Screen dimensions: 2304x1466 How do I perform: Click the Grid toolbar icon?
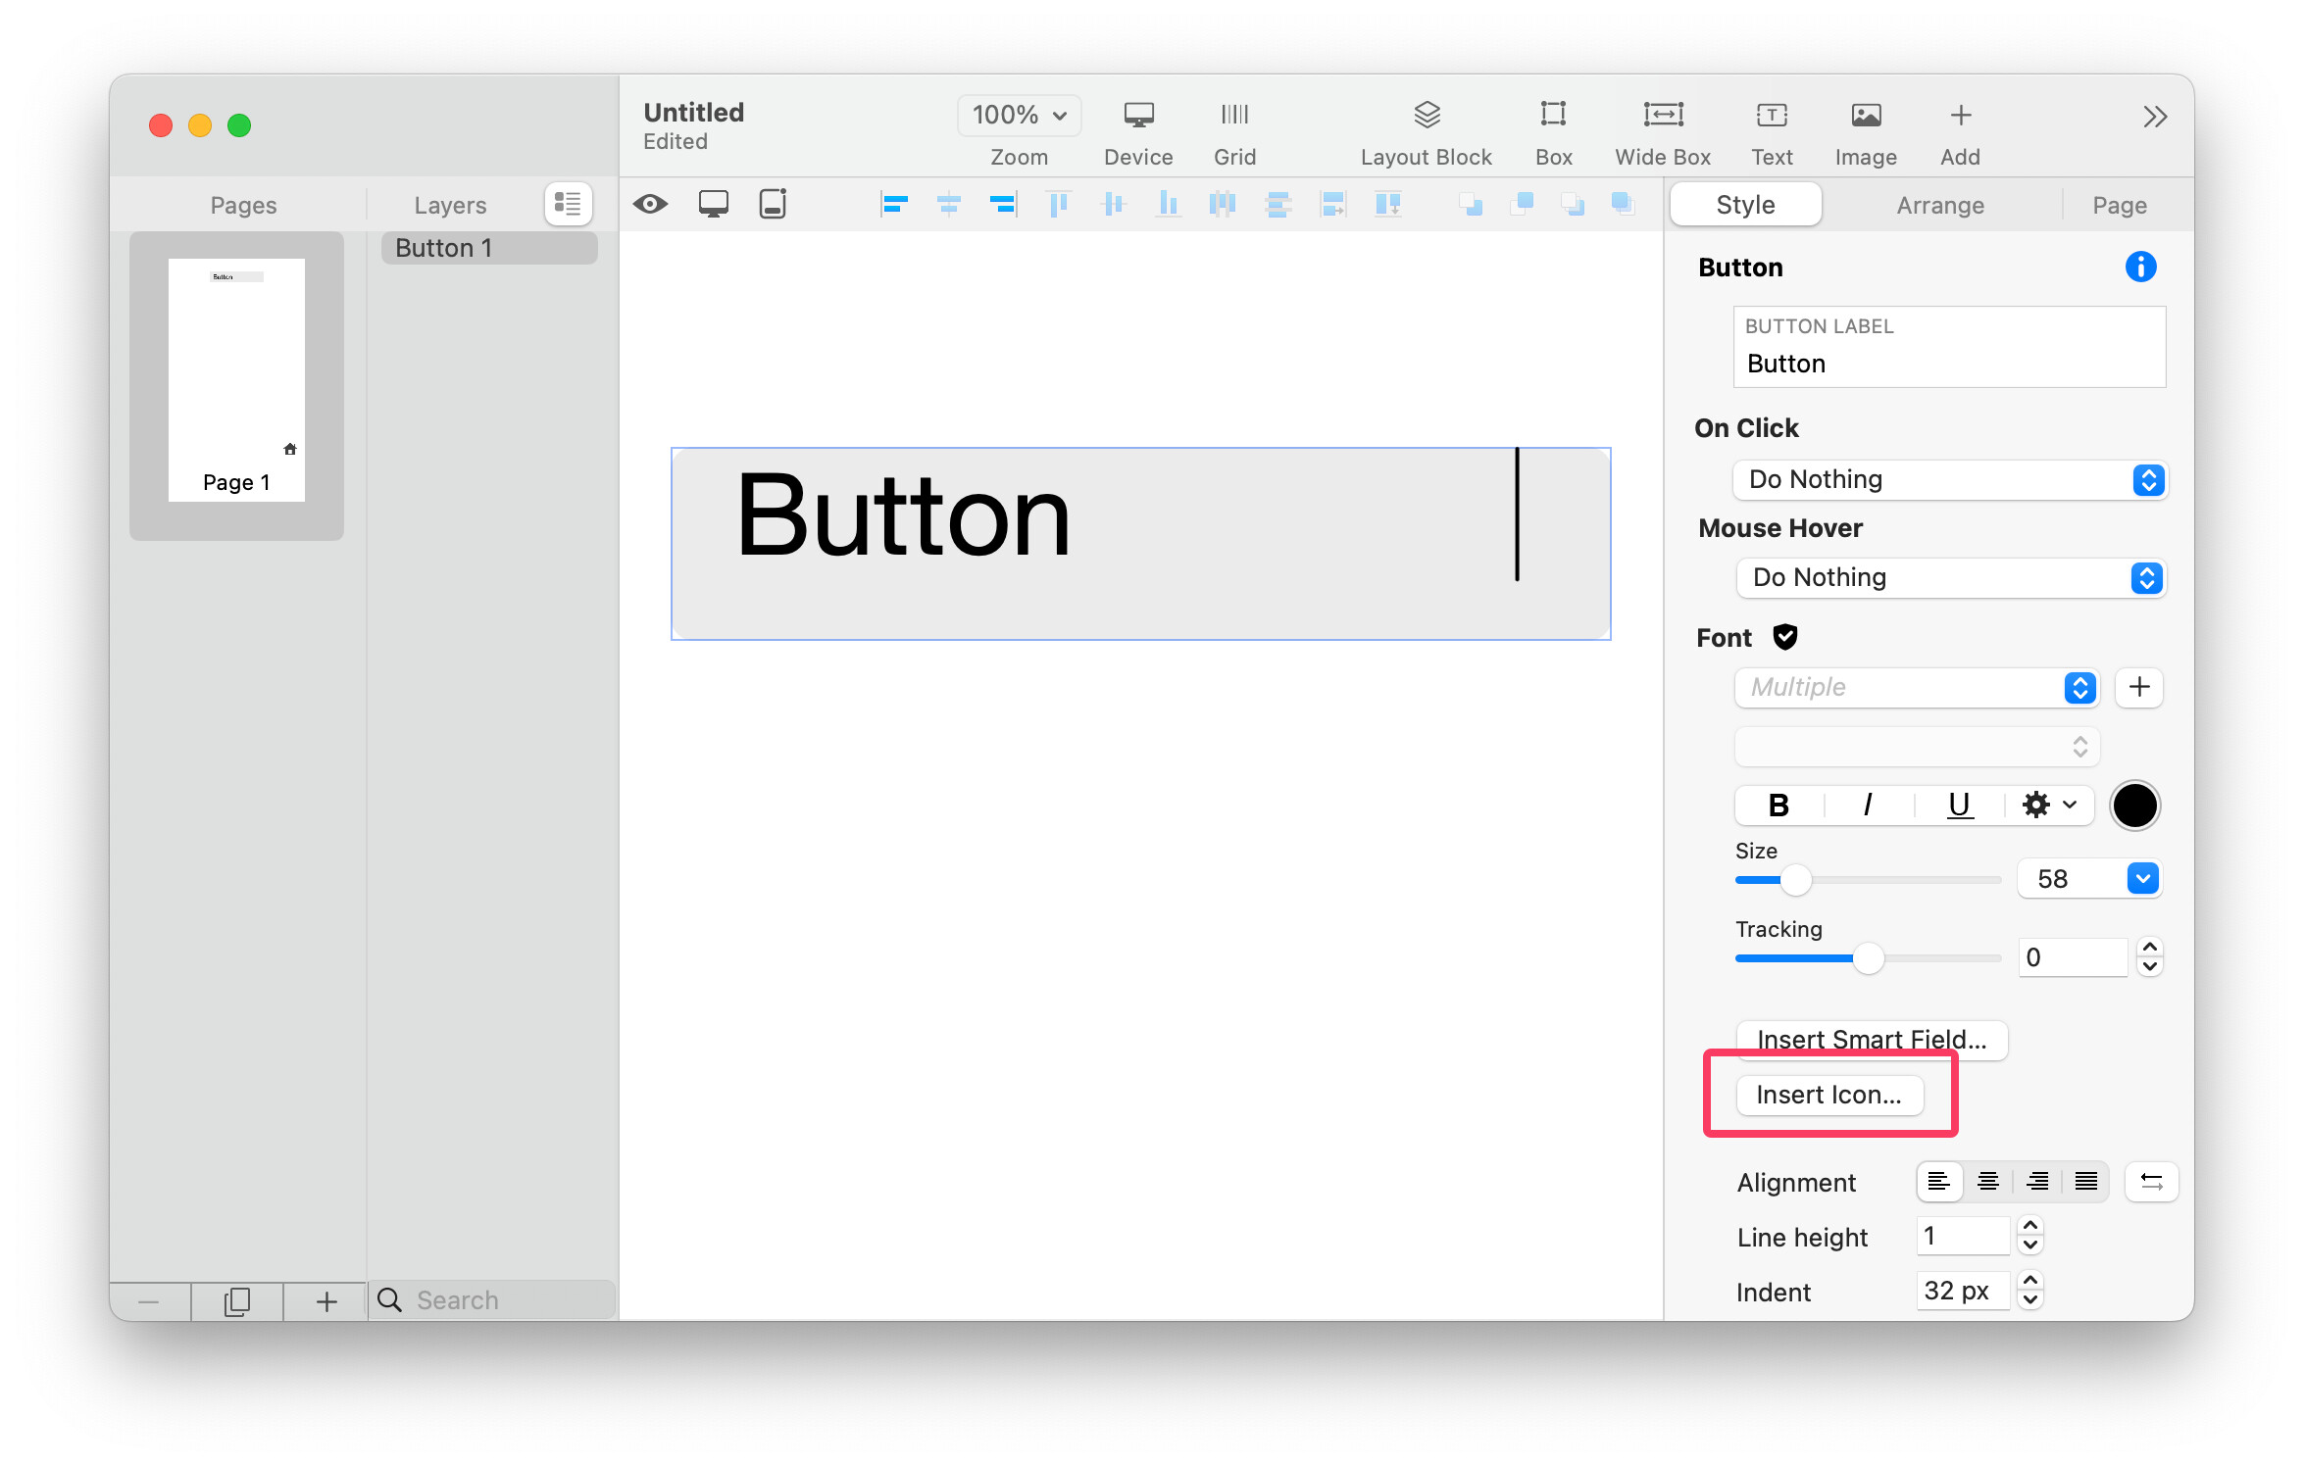point(1233,117)
